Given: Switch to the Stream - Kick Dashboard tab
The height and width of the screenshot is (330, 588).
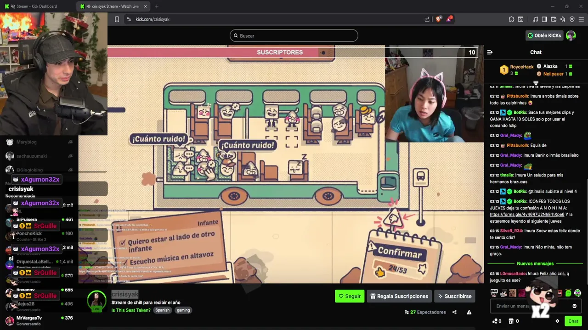Looking at the screenshot, I should point(38,6).
